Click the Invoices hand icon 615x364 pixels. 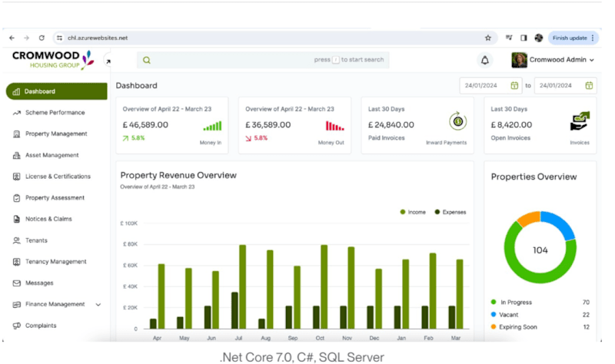pyautogui.click(x=580, y=121)
